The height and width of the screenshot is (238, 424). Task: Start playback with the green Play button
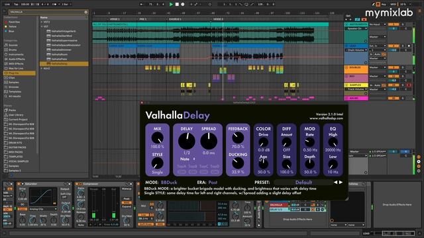click(171, 5)
